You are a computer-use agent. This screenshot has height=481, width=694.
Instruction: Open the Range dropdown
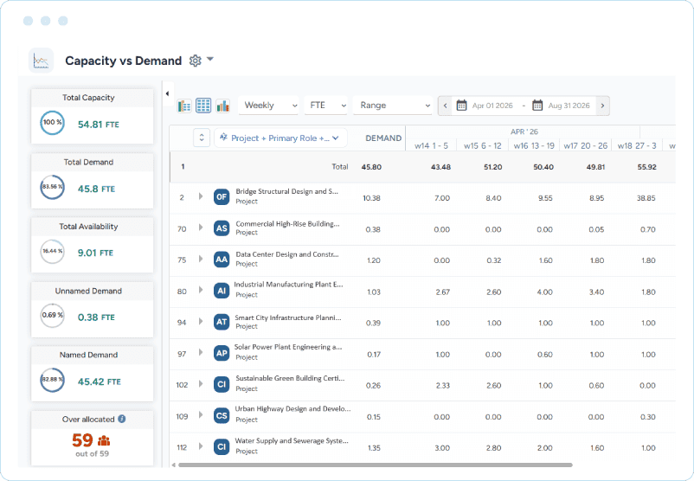393,106
